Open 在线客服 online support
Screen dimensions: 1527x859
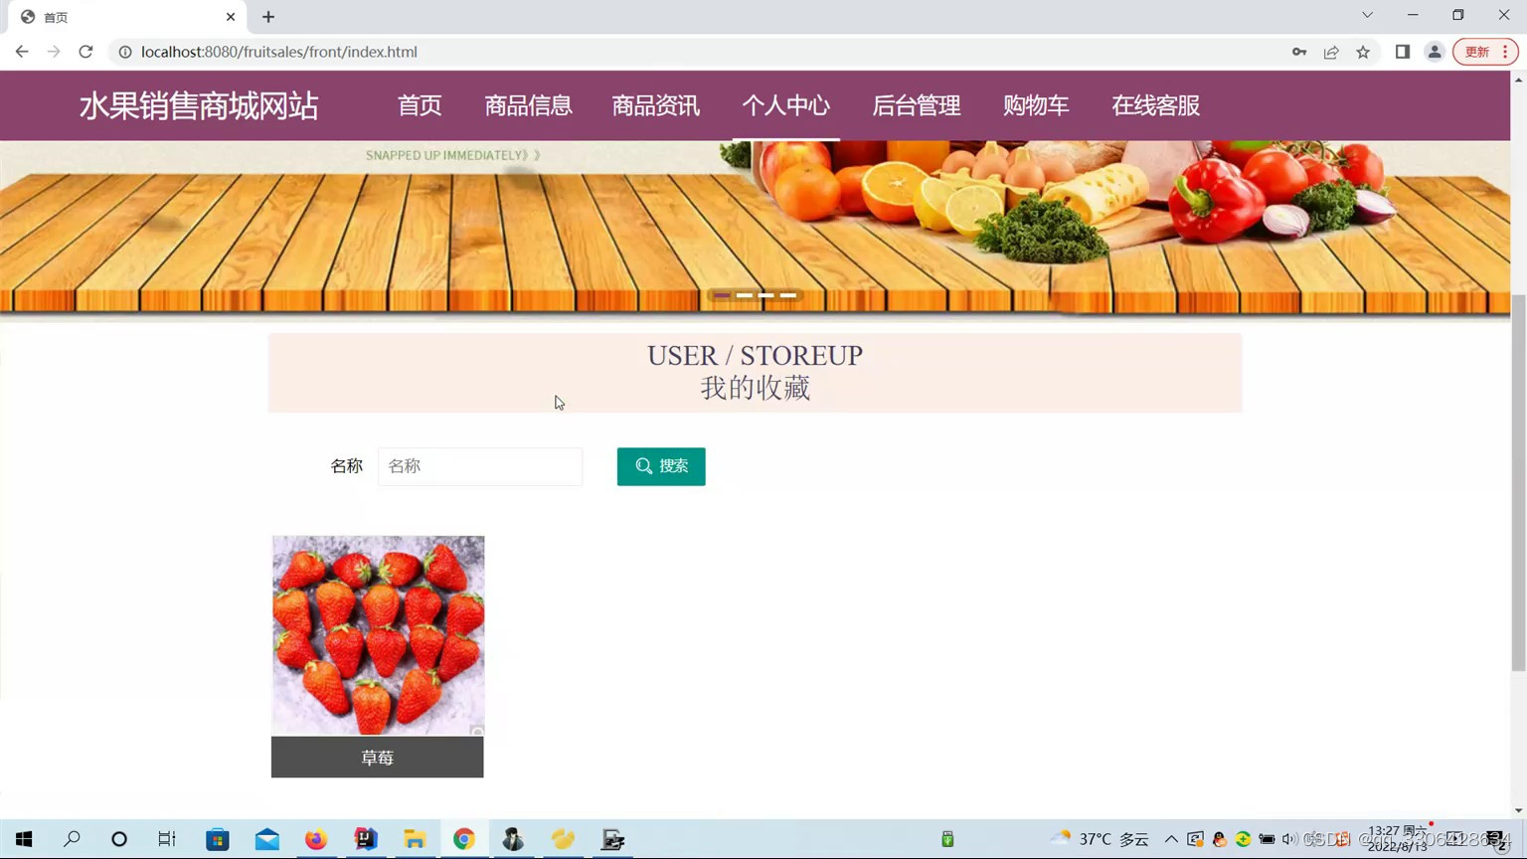click(1155, 105)
